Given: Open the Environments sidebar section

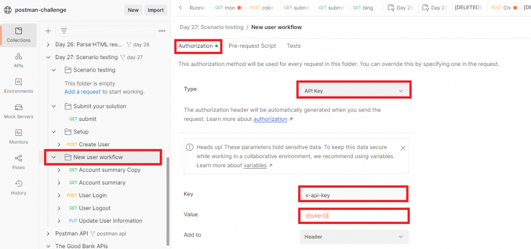Looking at the screenshot, I should pos(19,86).
